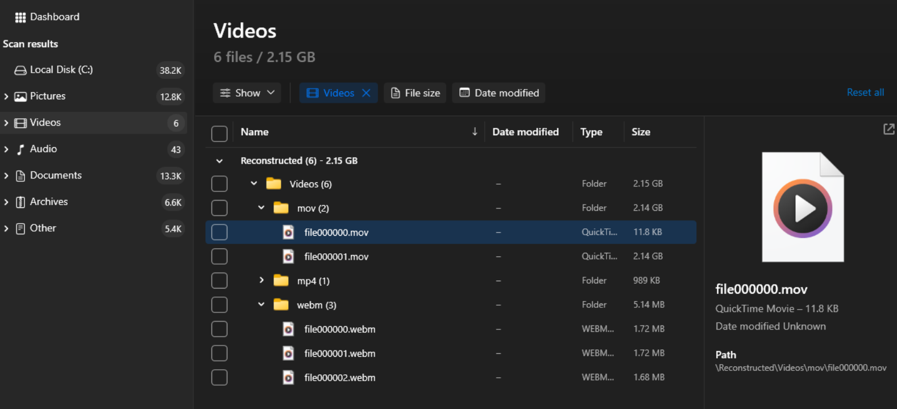Screen dimensions: 897x409
Task: Select Local Disk (C:) scan result
Action: click(61, 70)
